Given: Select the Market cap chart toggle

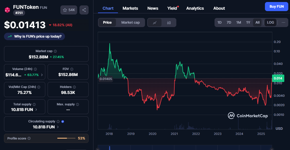Looking at the screenshot, I should pyautogui.click(x=130, y=22).
